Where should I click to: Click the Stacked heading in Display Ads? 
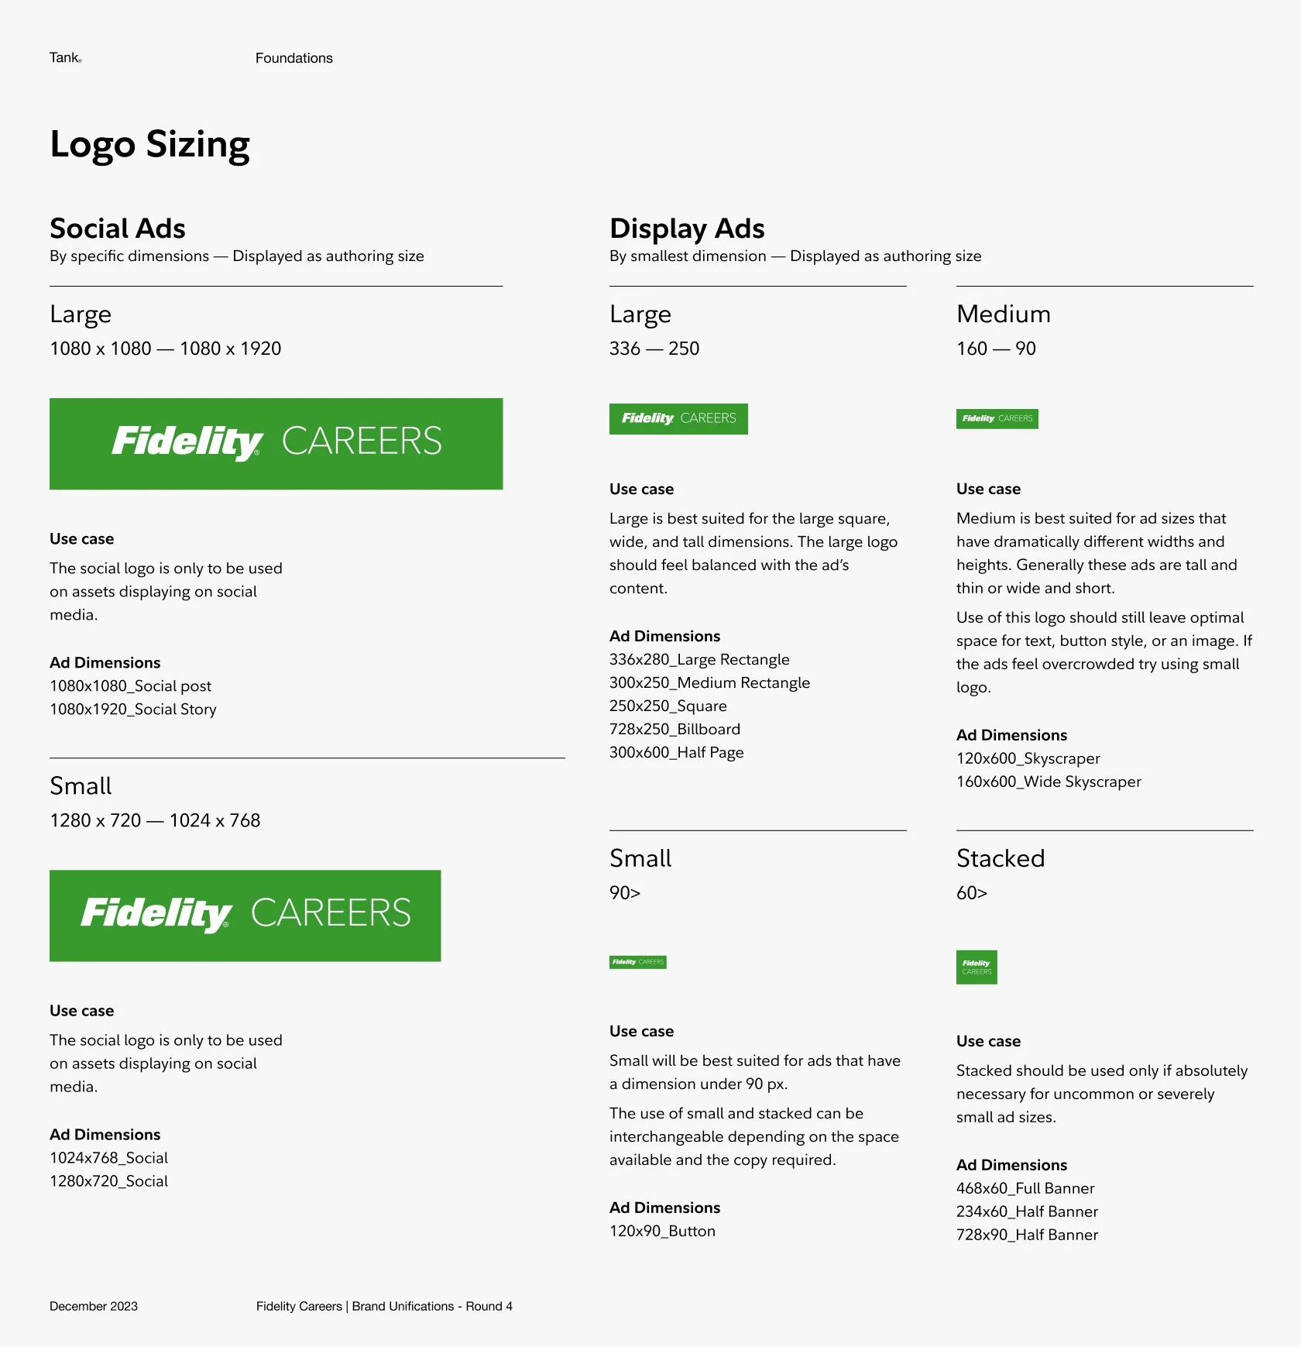coord(1001,858)
